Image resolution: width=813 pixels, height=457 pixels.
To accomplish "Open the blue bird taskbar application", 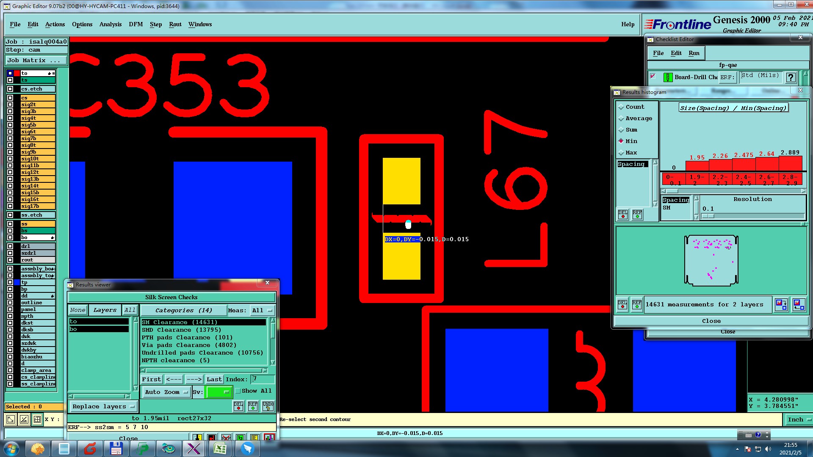I will click(247, 449).
